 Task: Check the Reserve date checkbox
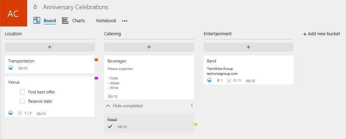click(x=22, y=101)
